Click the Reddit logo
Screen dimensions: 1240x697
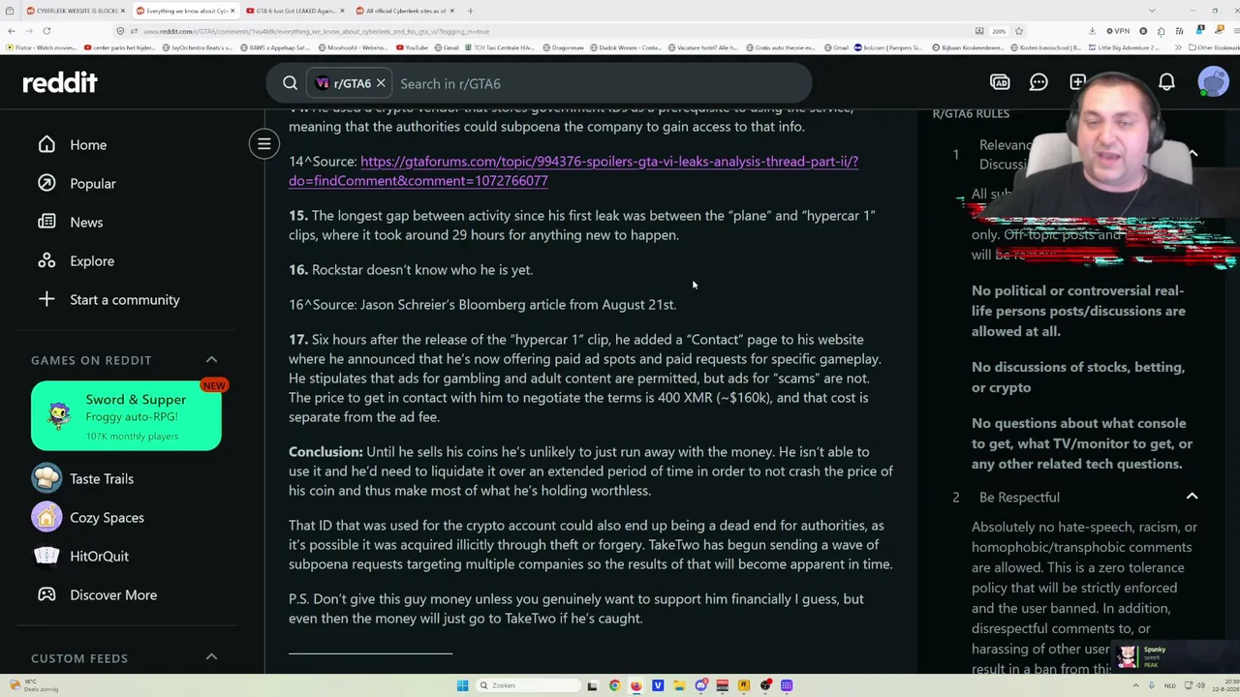59,83
